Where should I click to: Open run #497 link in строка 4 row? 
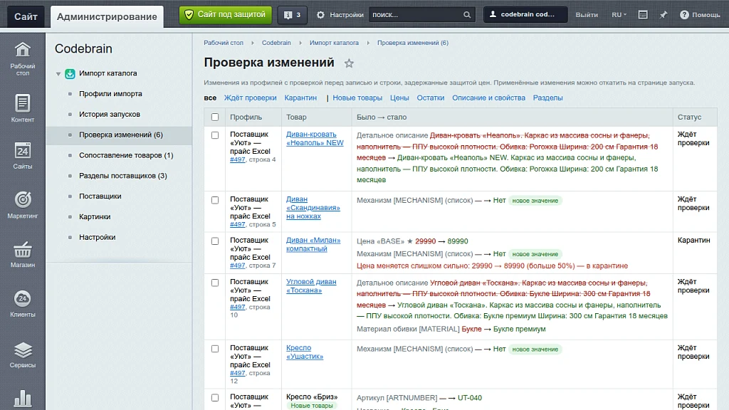(x=237, y=159)
